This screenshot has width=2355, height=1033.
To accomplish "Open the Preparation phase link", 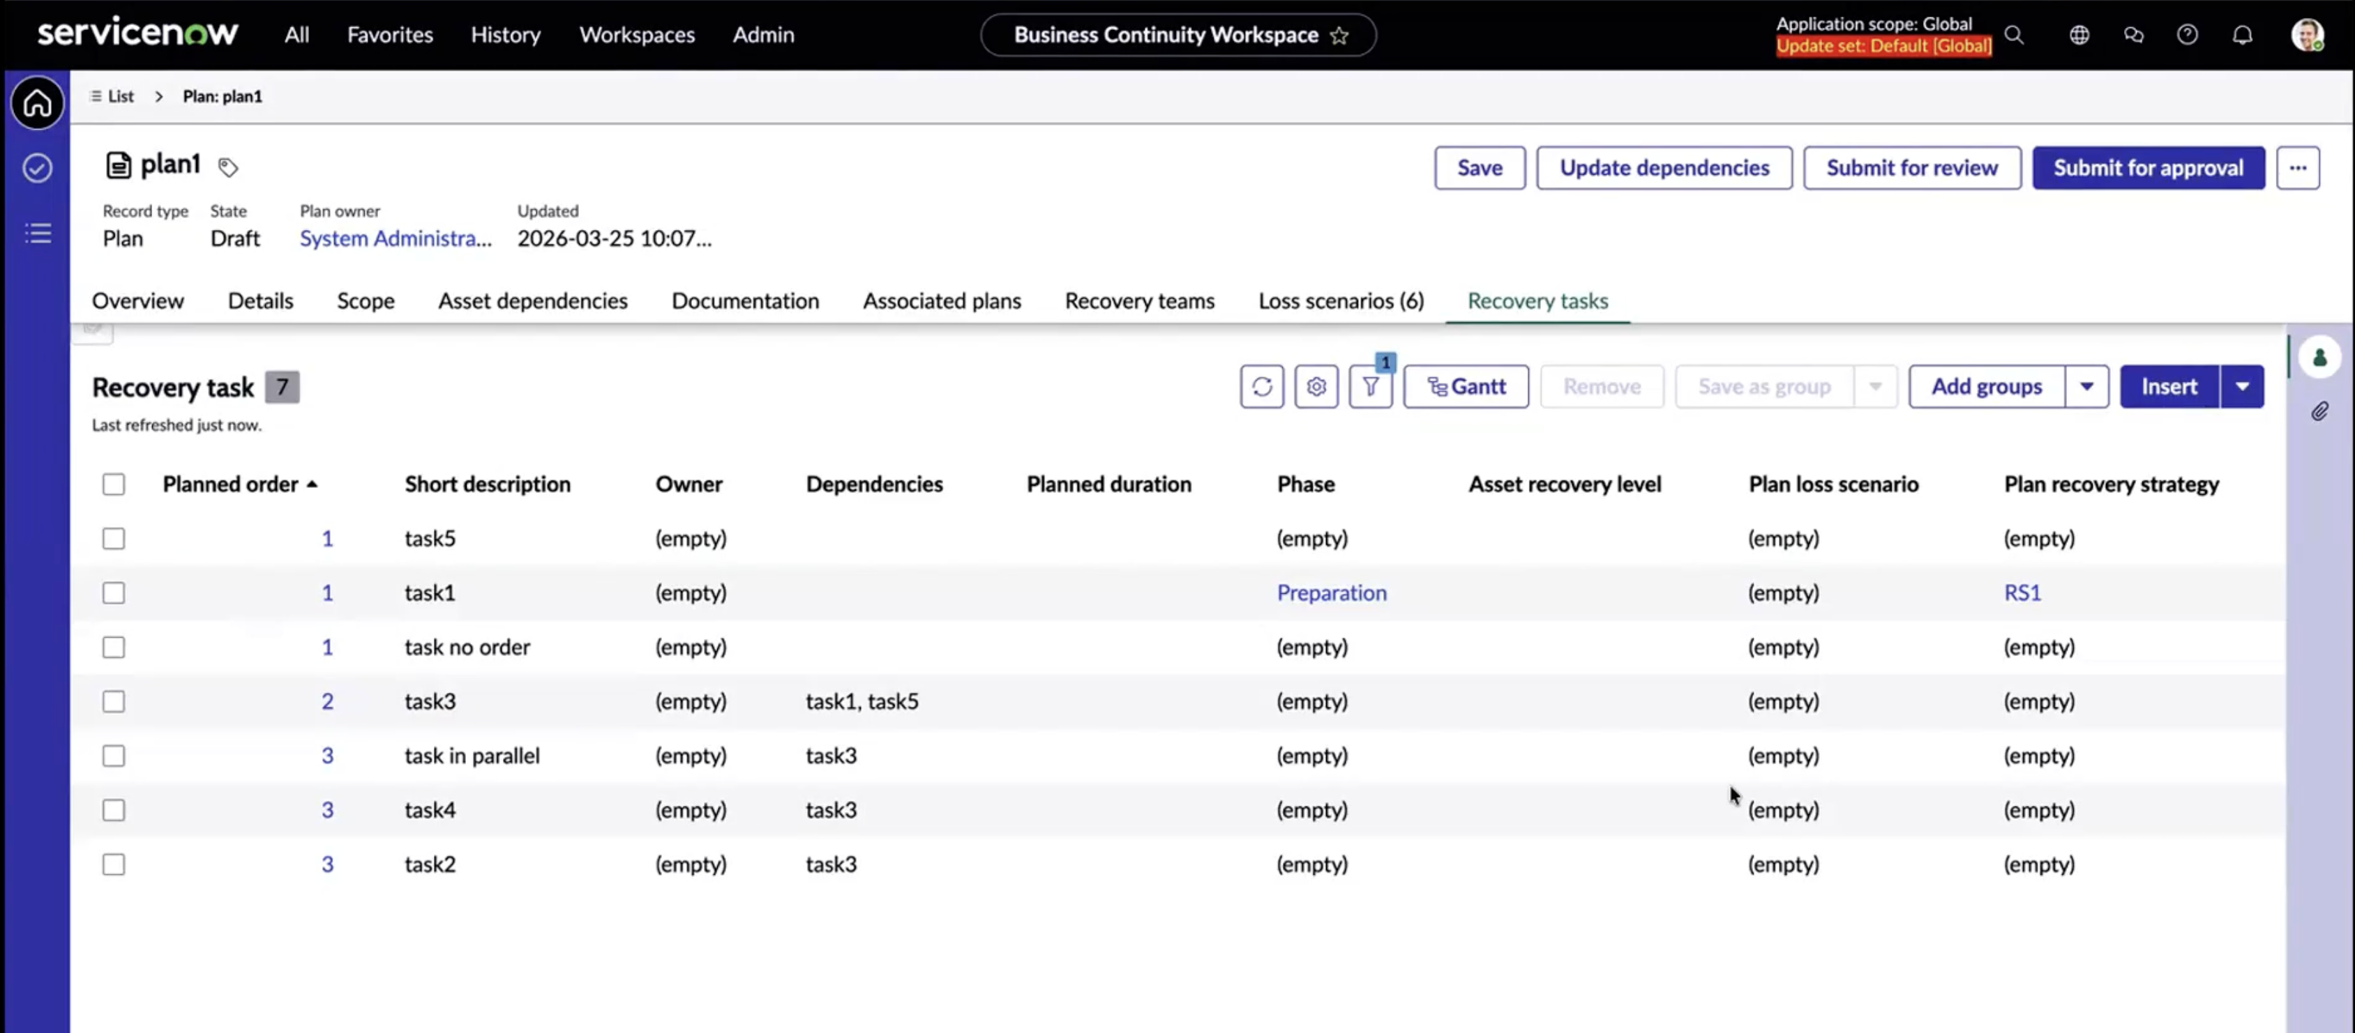I will [1331, 592].
